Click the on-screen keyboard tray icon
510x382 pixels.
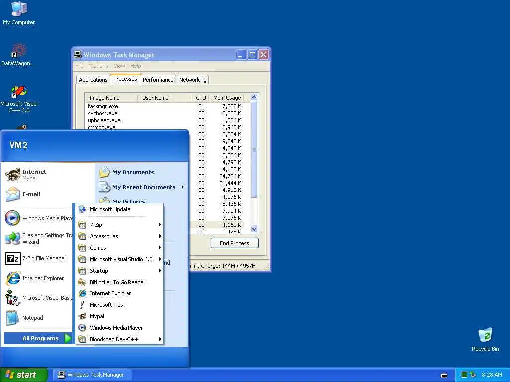click(x=444, y=375)
